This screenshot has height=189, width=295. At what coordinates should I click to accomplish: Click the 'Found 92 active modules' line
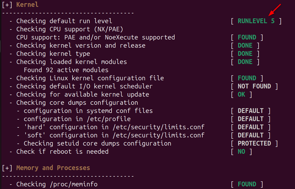pos(66,70)
